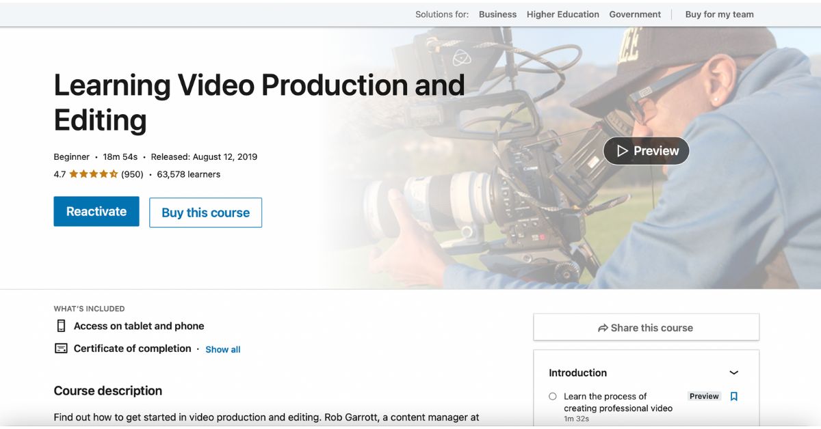Select the tablet and phone access icon
Image resolution: width=821 pixels, height=429 pixels.
61,326
